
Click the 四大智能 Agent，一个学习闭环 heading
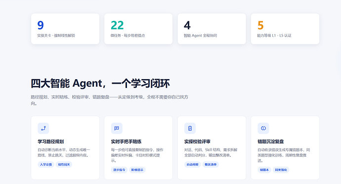[x=100, y=84]
